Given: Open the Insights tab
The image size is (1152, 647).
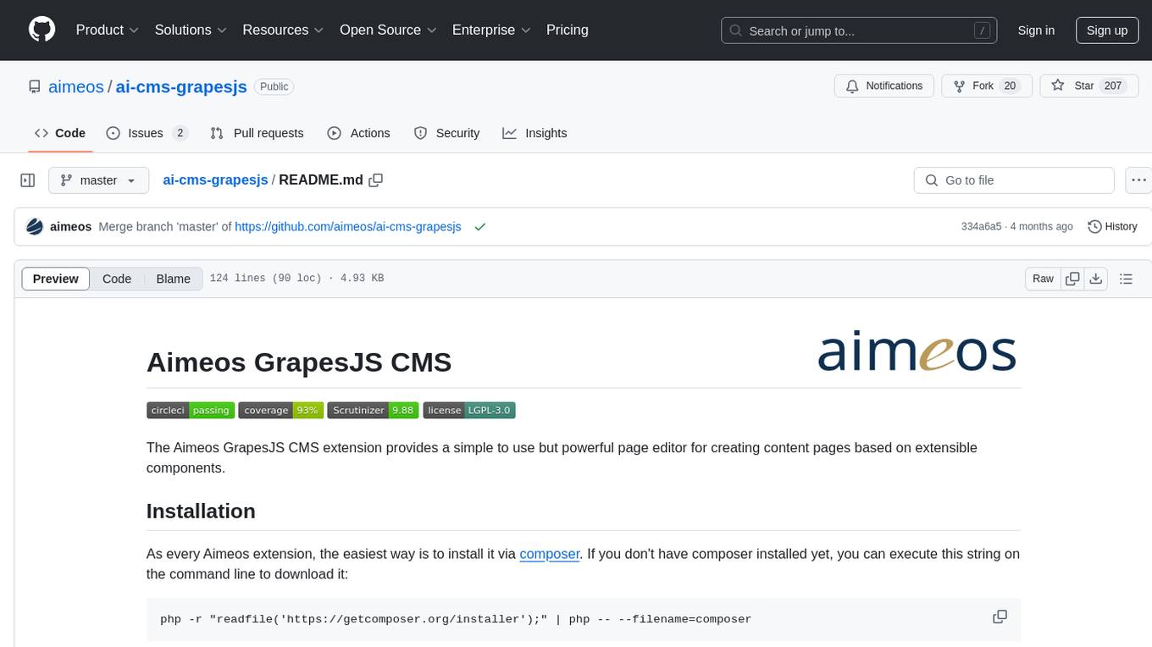Looking at the screenshot, I should (x=534, y=133).
